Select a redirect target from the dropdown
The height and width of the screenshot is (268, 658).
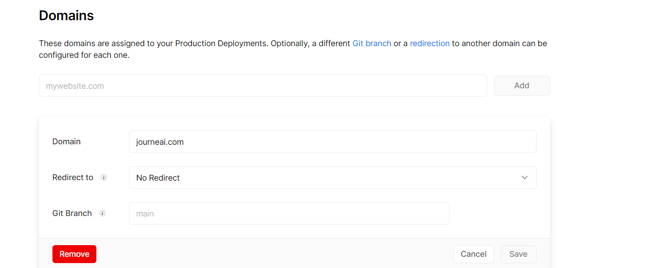click(x=333, y=177)
